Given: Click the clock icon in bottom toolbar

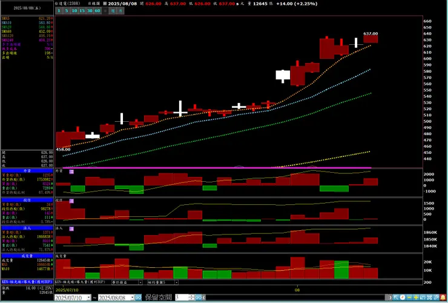Looking at the screenshot, I should tap(403, 298).
